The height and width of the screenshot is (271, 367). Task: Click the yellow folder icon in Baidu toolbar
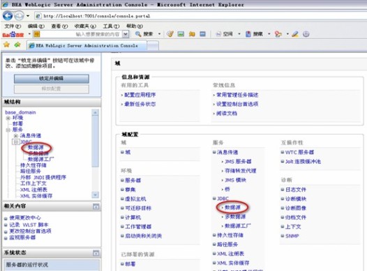click(192, 34)
